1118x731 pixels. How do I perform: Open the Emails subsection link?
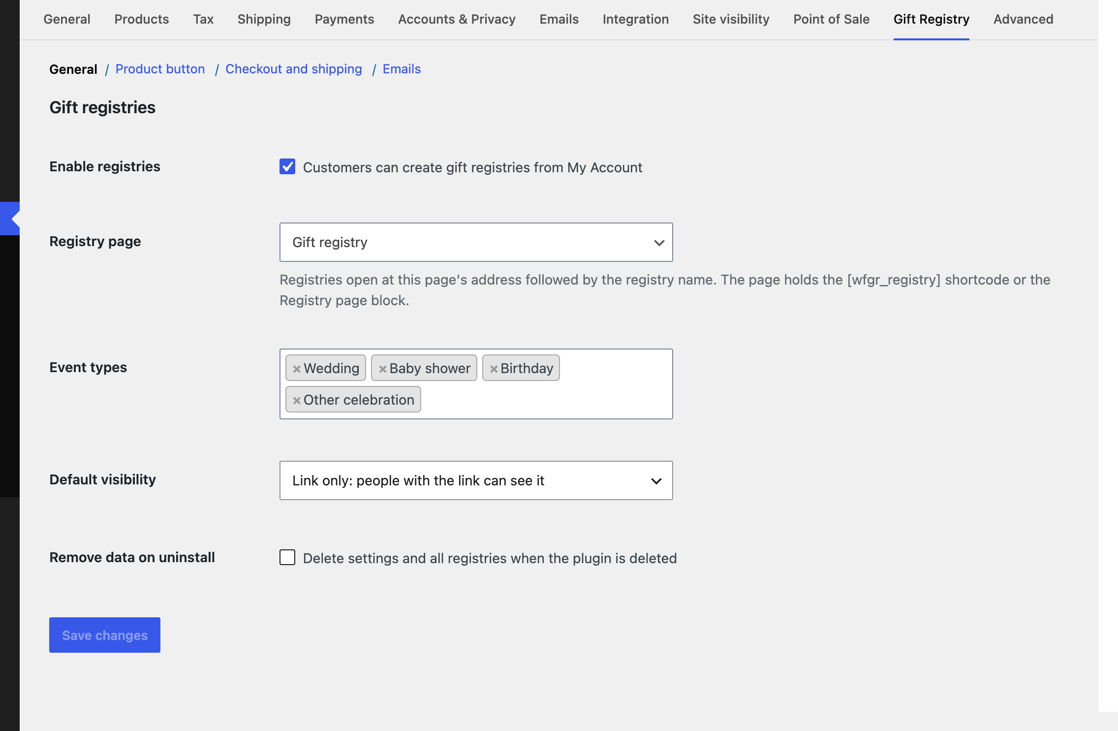click(x=402, y=69)
